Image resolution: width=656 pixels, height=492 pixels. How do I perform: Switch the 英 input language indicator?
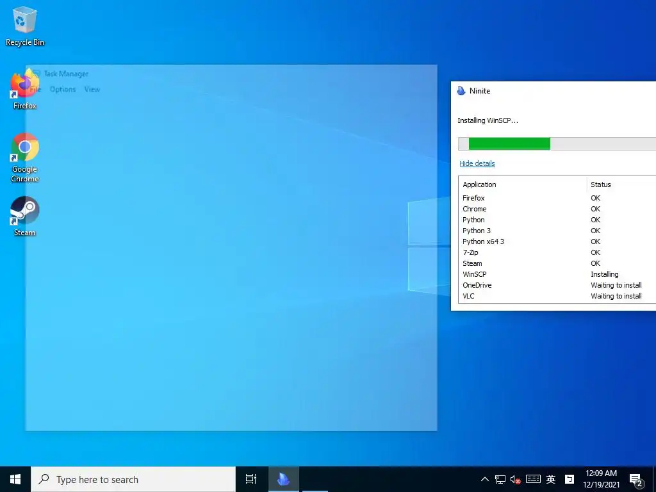pos(551,479)
